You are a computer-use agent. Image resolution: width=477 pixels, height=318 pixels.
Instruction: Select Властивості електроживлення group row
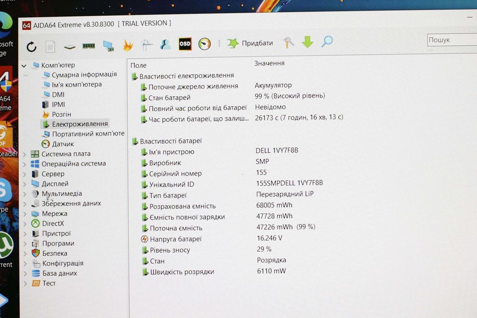pyautogui.click(x=183, y=76)
